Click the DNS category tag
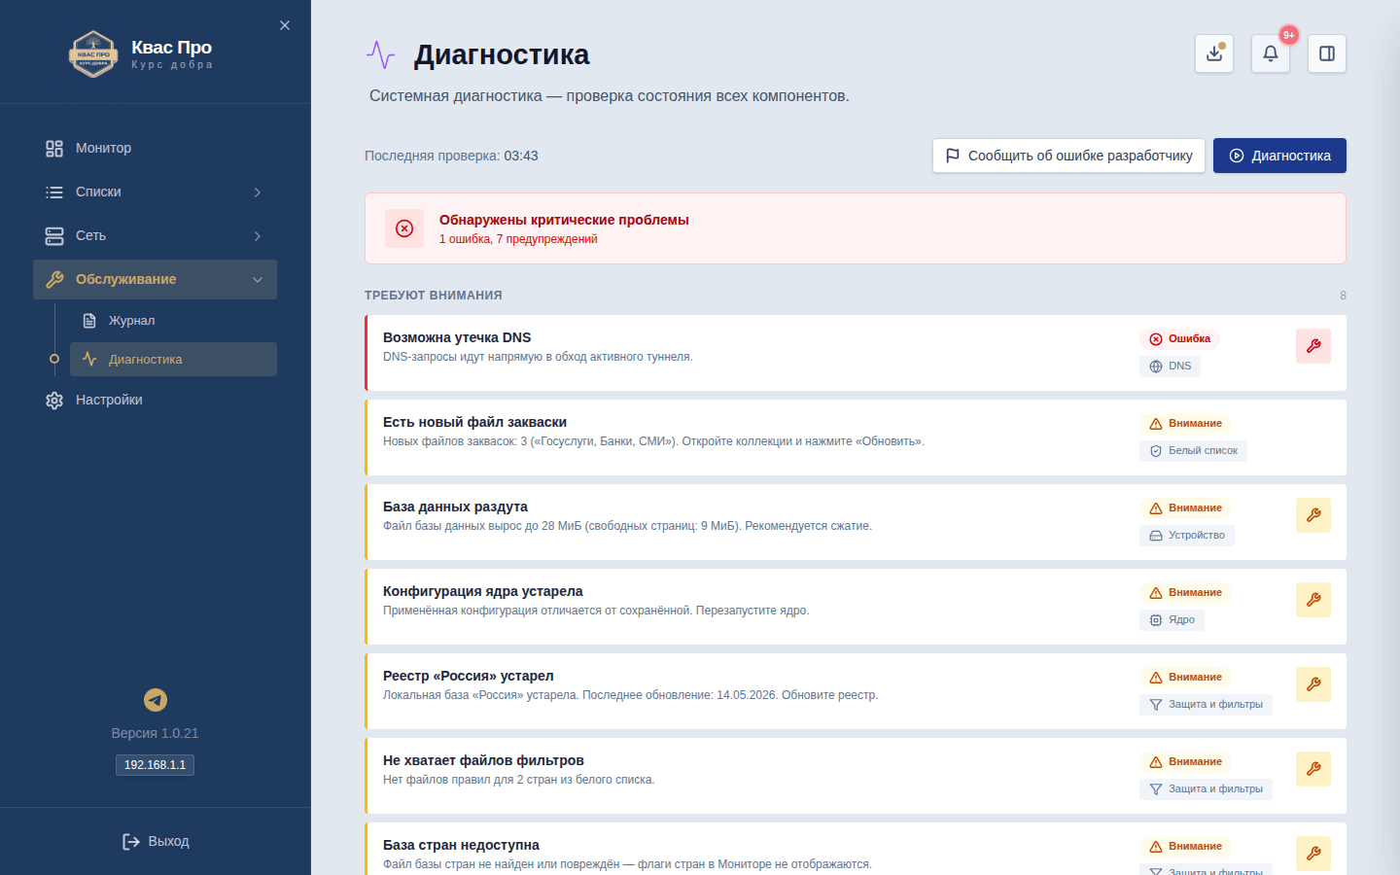The height and width of the screenshot is (875, 1400). (x=1170, y=367)
